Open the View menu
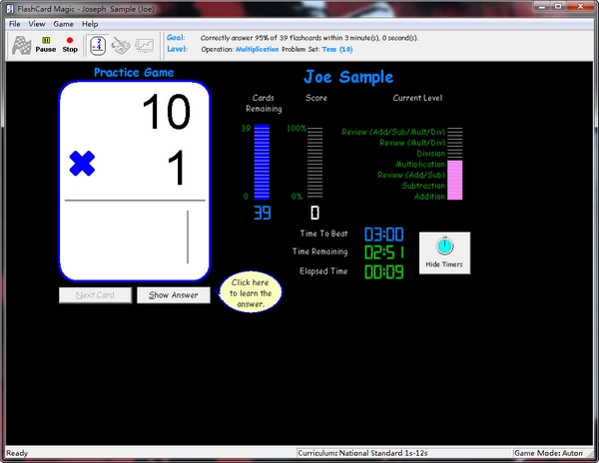 pyautogui.click(x=37, y=23)
